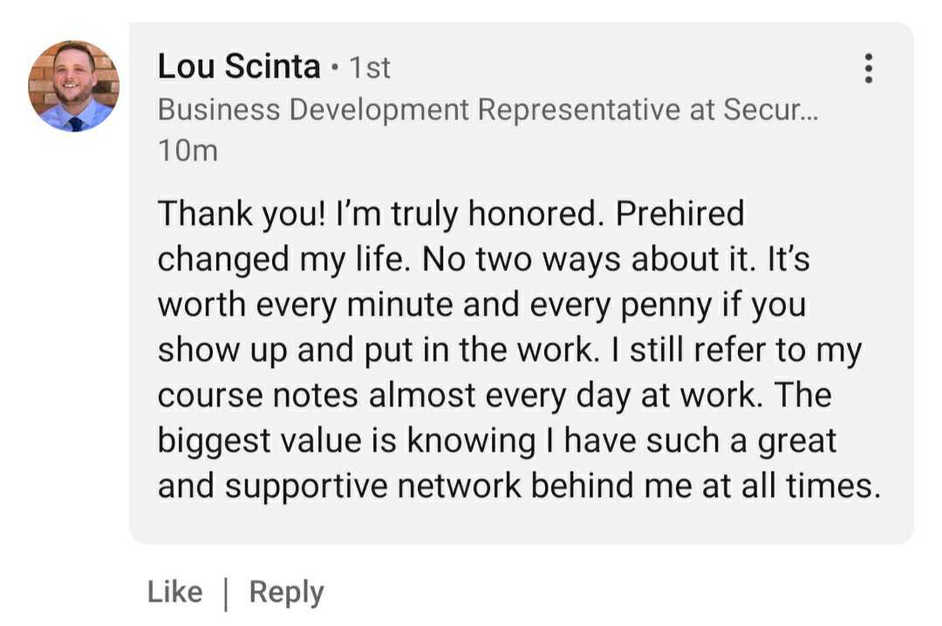Click Lou Scinta's profile photo
942x626 pixels.
(x=74, y=86)
